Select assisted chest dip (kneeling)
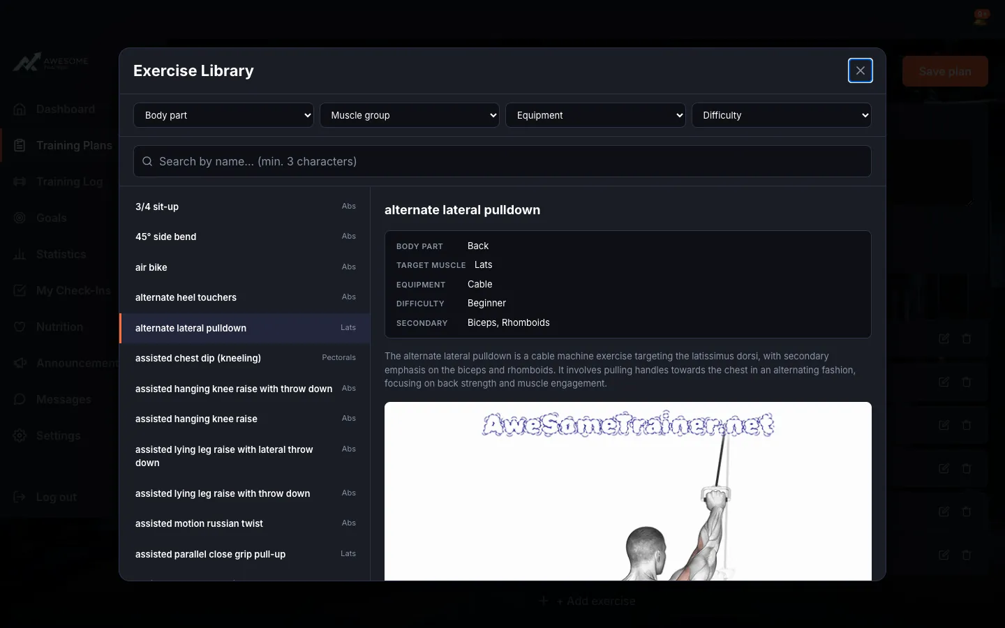The height and width of the screenshot is (628, 1005). (245, 358)
